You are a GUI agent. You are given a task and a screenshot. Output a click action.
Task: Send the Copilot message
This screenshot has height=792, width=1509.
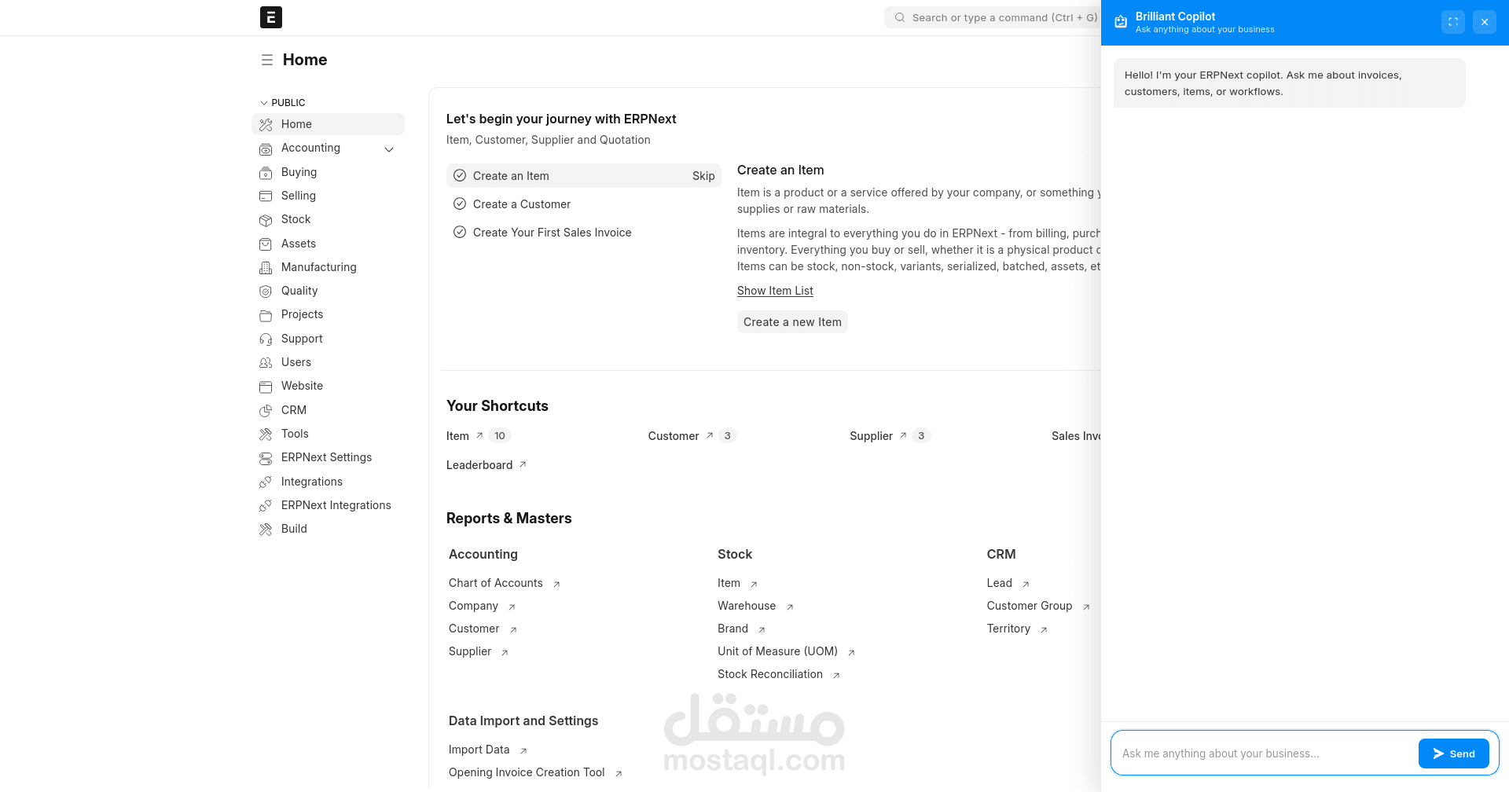coord(1453,753)
